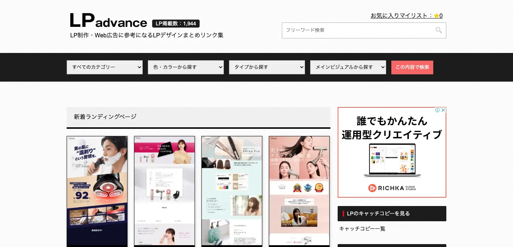Click the RICHKA Cloud Studio logo
Image resolution: width=513 pixels, height=247 pixels.
[x=392, y=188]
